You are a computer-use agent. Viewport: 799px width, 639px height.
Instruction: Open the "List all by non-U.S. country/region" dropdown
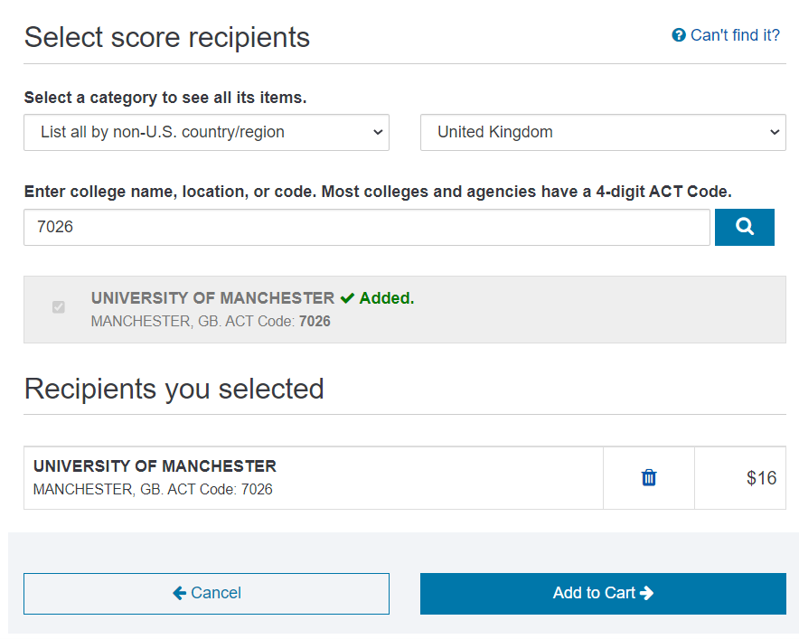pos(206,132)
